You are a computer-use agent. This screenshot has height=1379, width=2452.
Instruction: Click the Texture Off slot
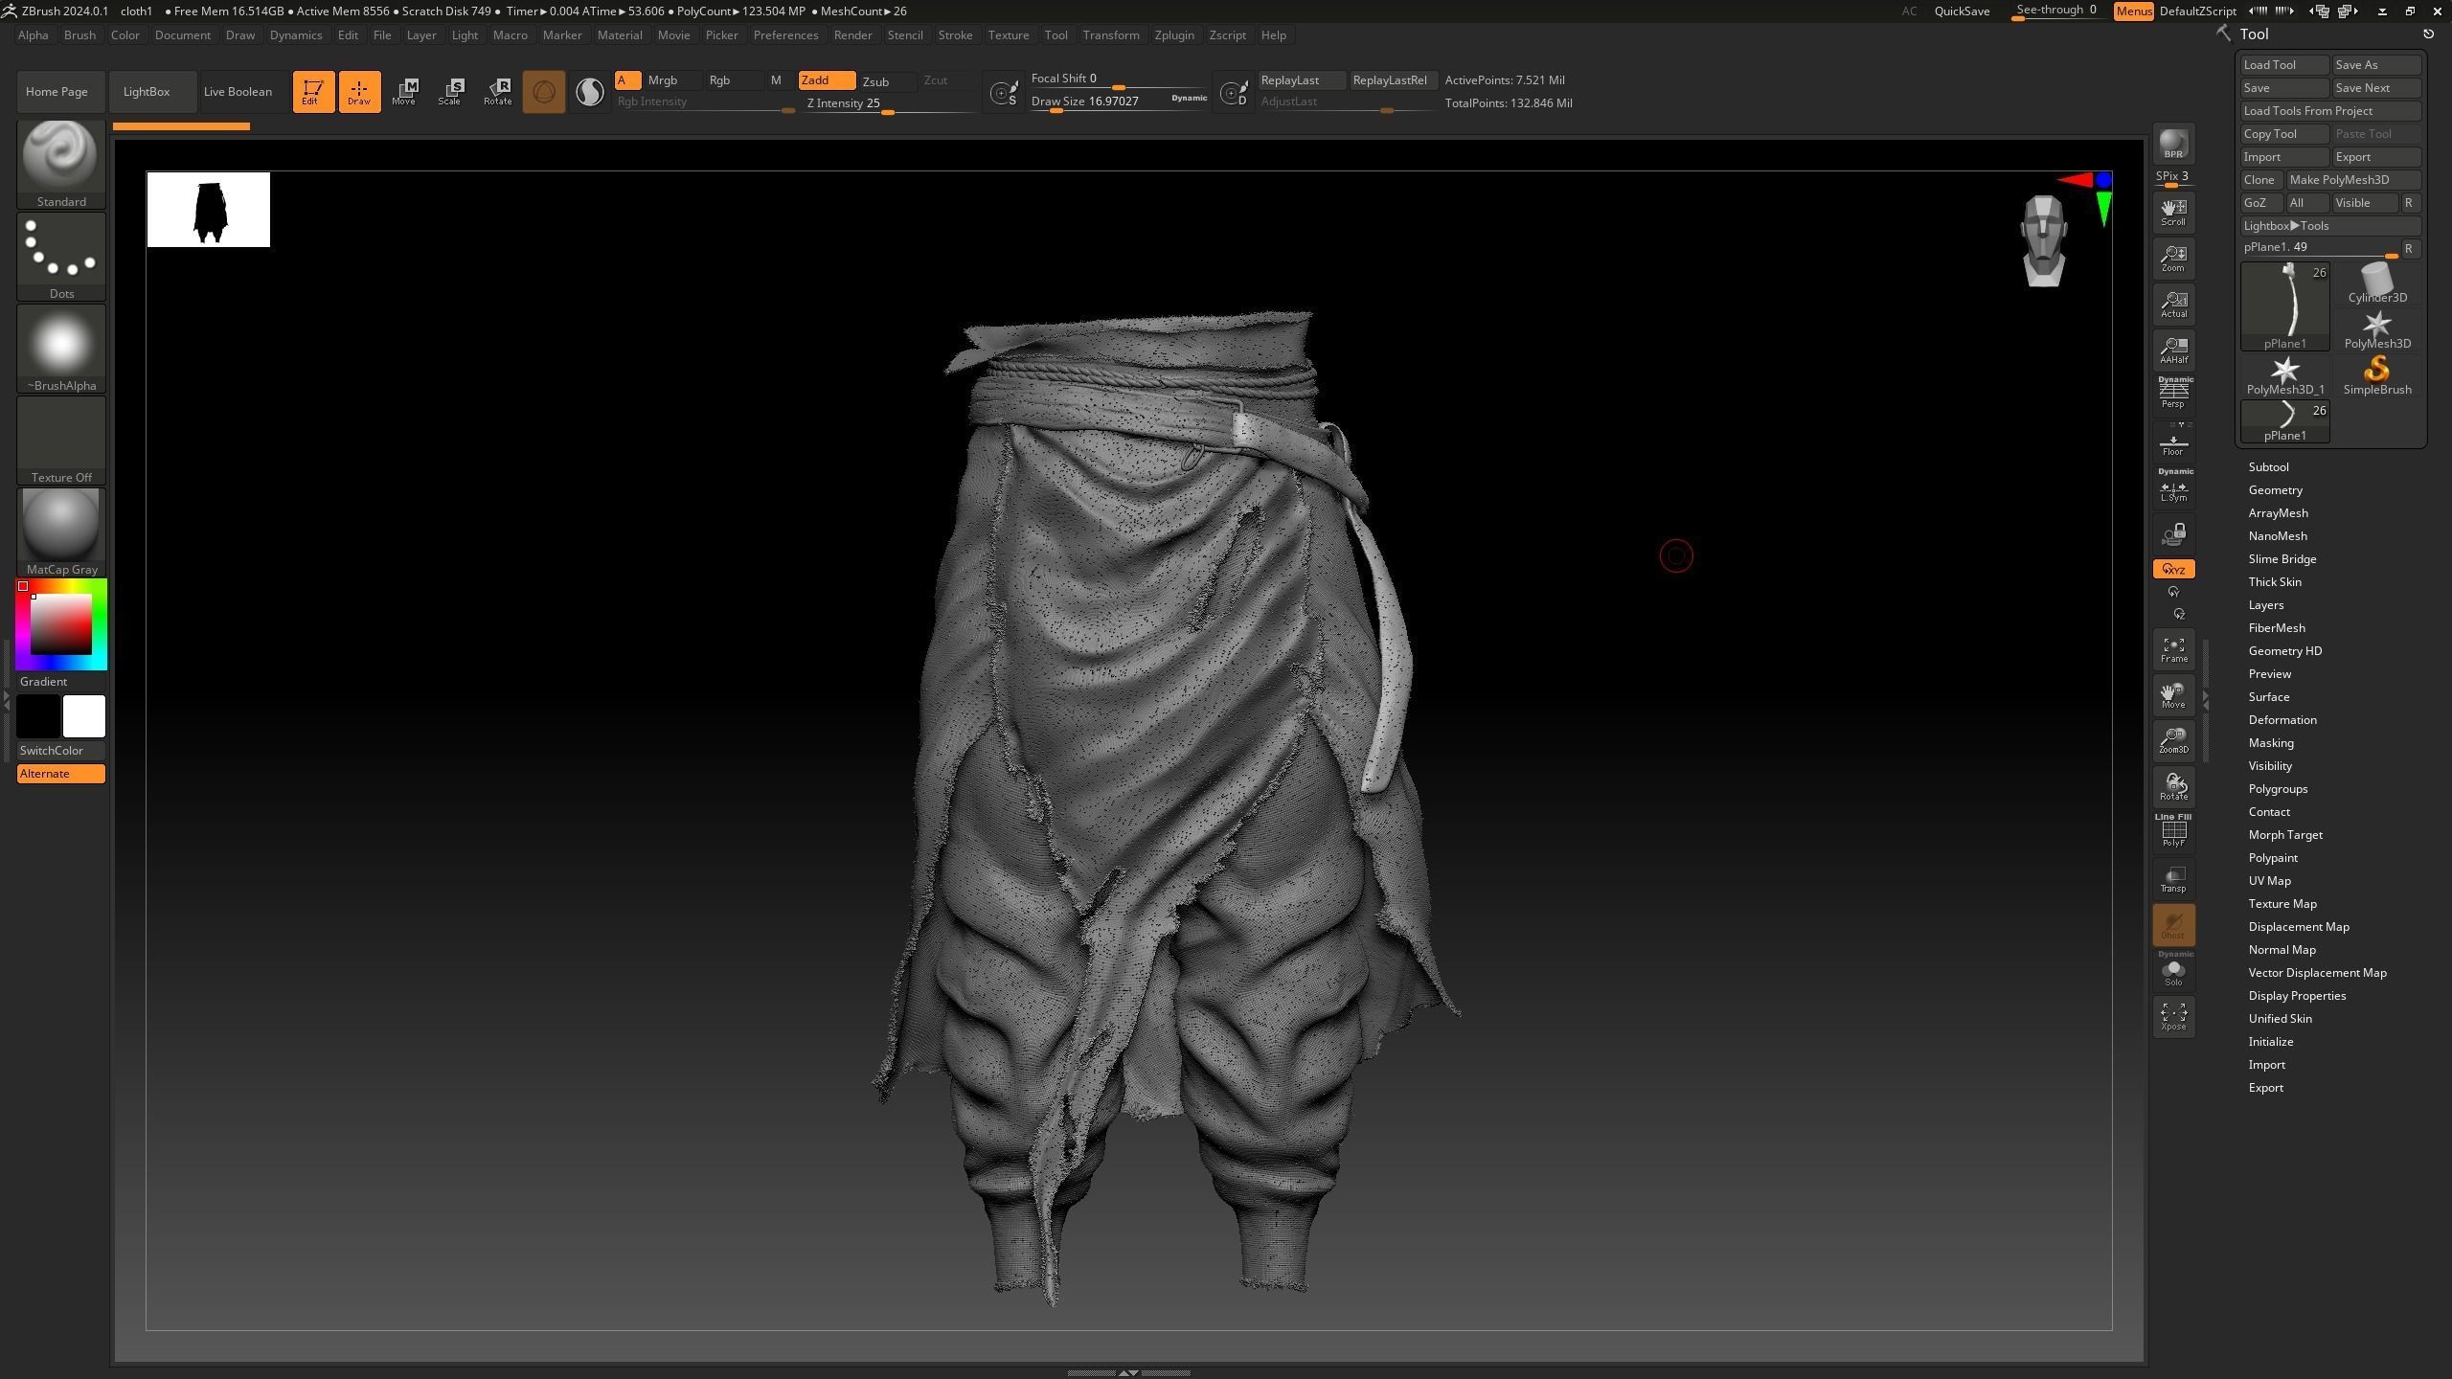tap(61, 440)
